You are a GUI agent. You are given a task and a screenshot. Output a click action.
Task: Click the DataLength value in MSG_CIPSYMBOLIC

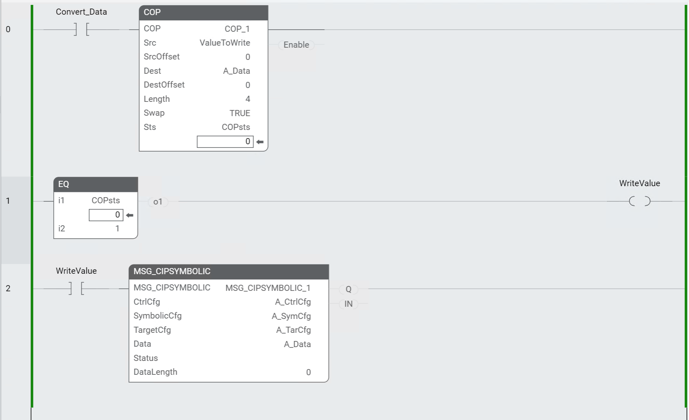308,372
